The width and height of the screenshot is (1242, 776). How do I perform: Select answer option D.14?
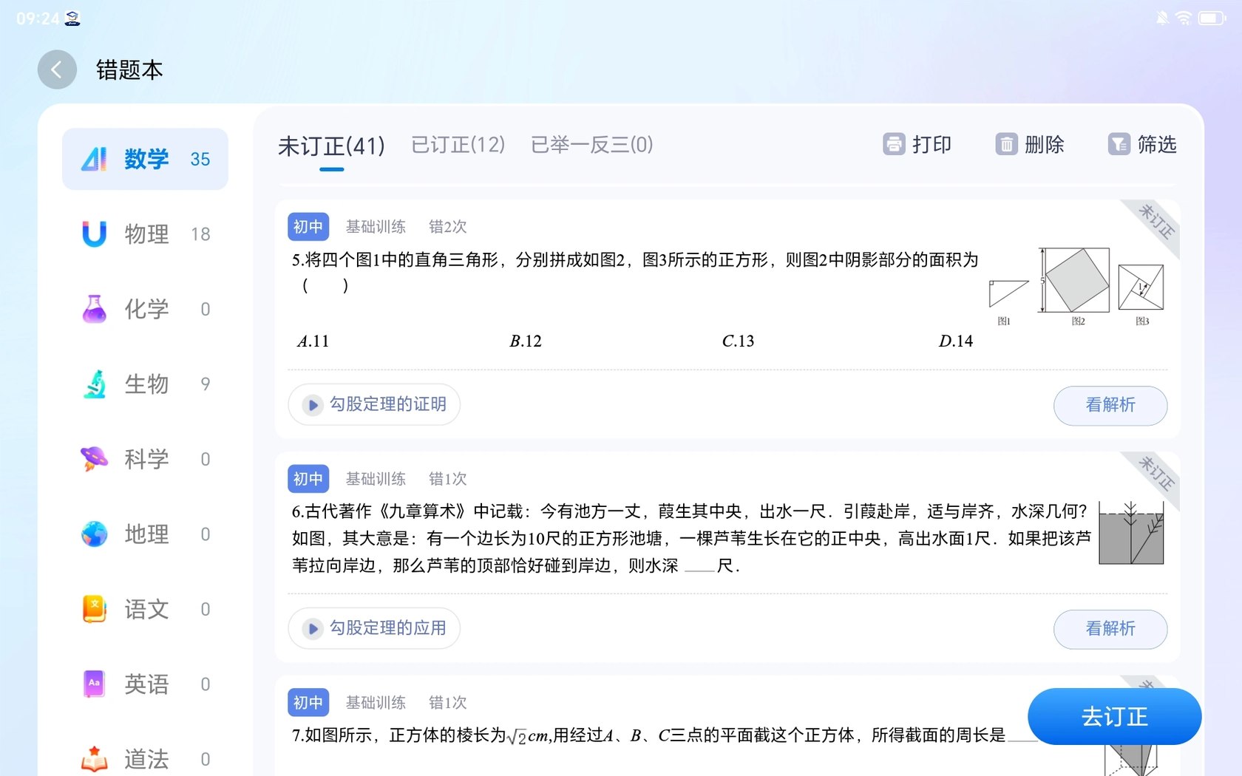(x=956, y=341)
